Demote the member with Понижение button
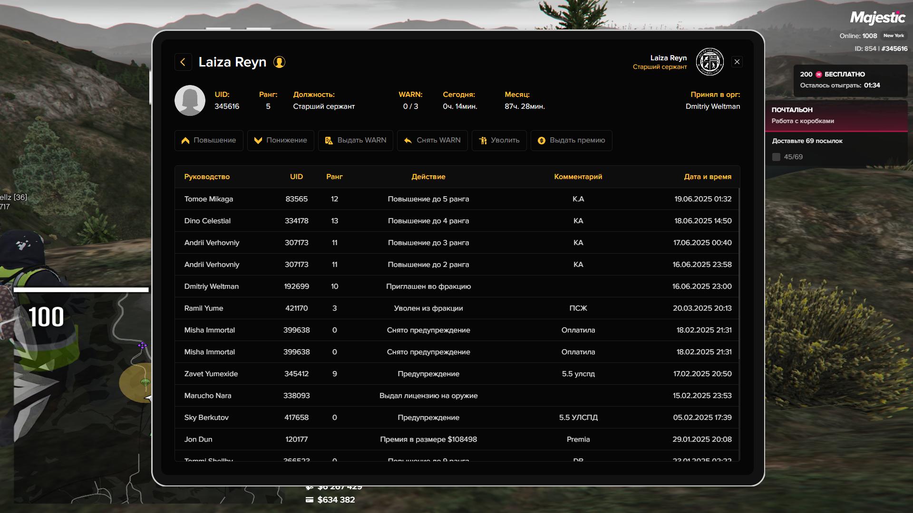Screen dimensions: 913x513 point(281,141)
